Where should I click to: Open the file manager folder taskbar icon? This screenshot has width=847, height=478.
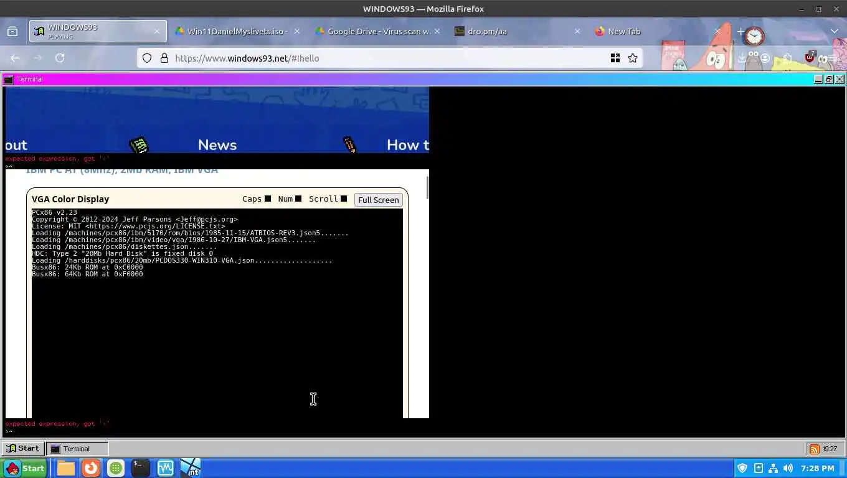[x=66, y=468]
